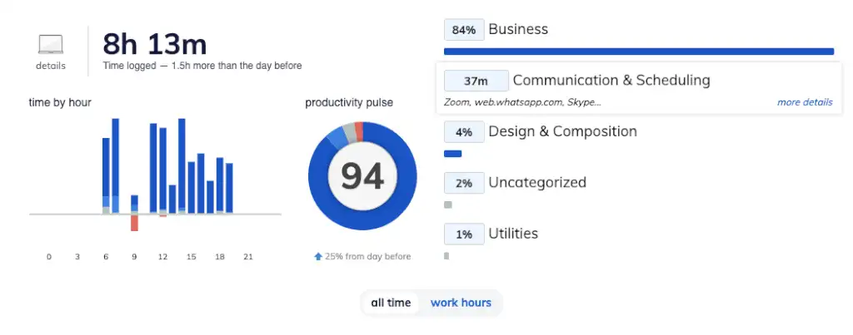Open the Utilities category
853x335 pixels.
point(512,234)
